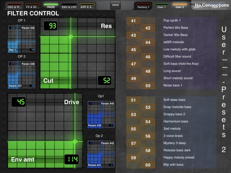Load preset number 42

pyautogui.click(x=148, y=28)
